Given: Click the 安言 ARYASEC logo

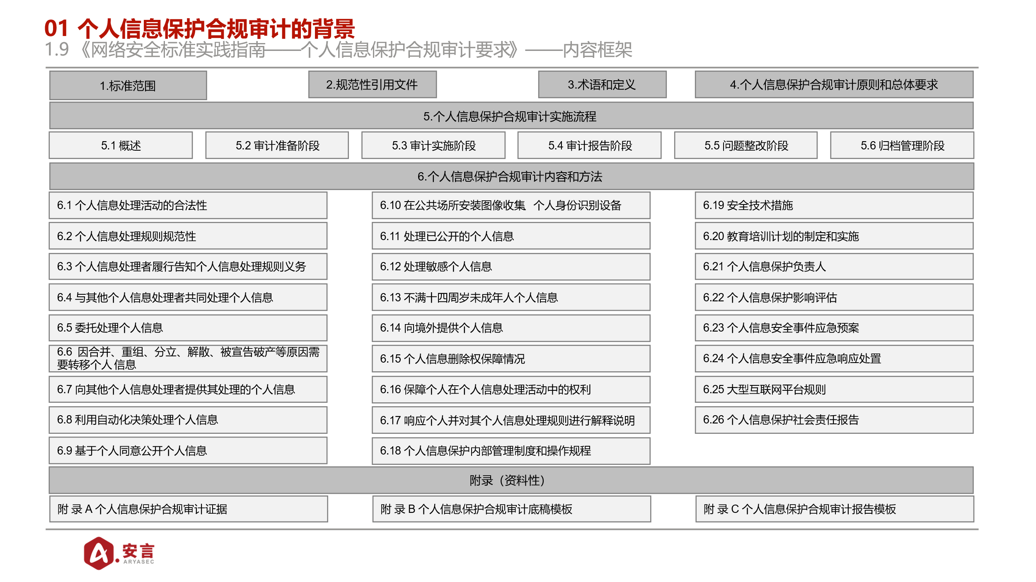Looking at the screenshot, I should 119,553.
